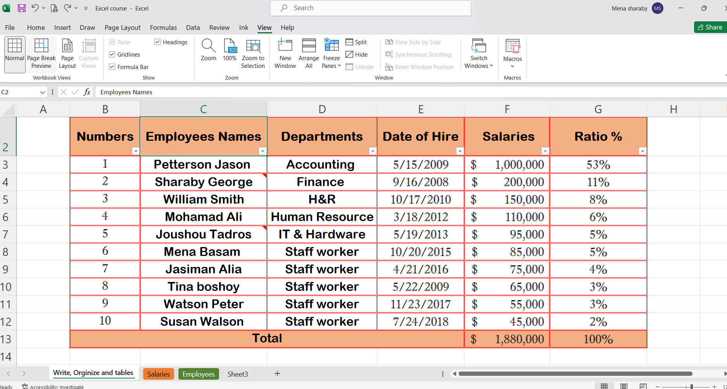Set zoom to 100%

pyautogui.click(x=230, y=50)
